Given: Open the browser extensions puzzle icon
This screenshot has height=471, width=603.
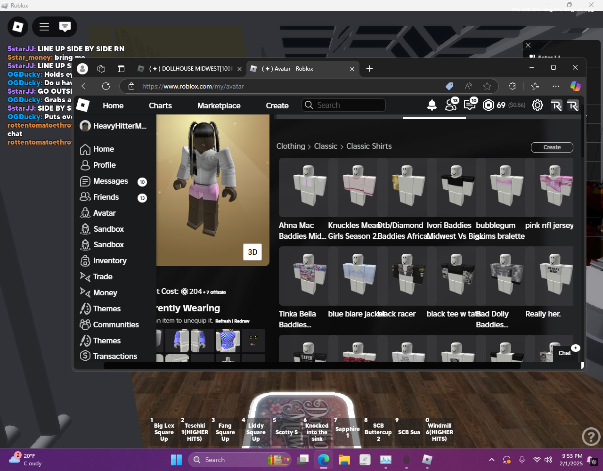Looking at the screenshot, I should [x=512, y=86].
